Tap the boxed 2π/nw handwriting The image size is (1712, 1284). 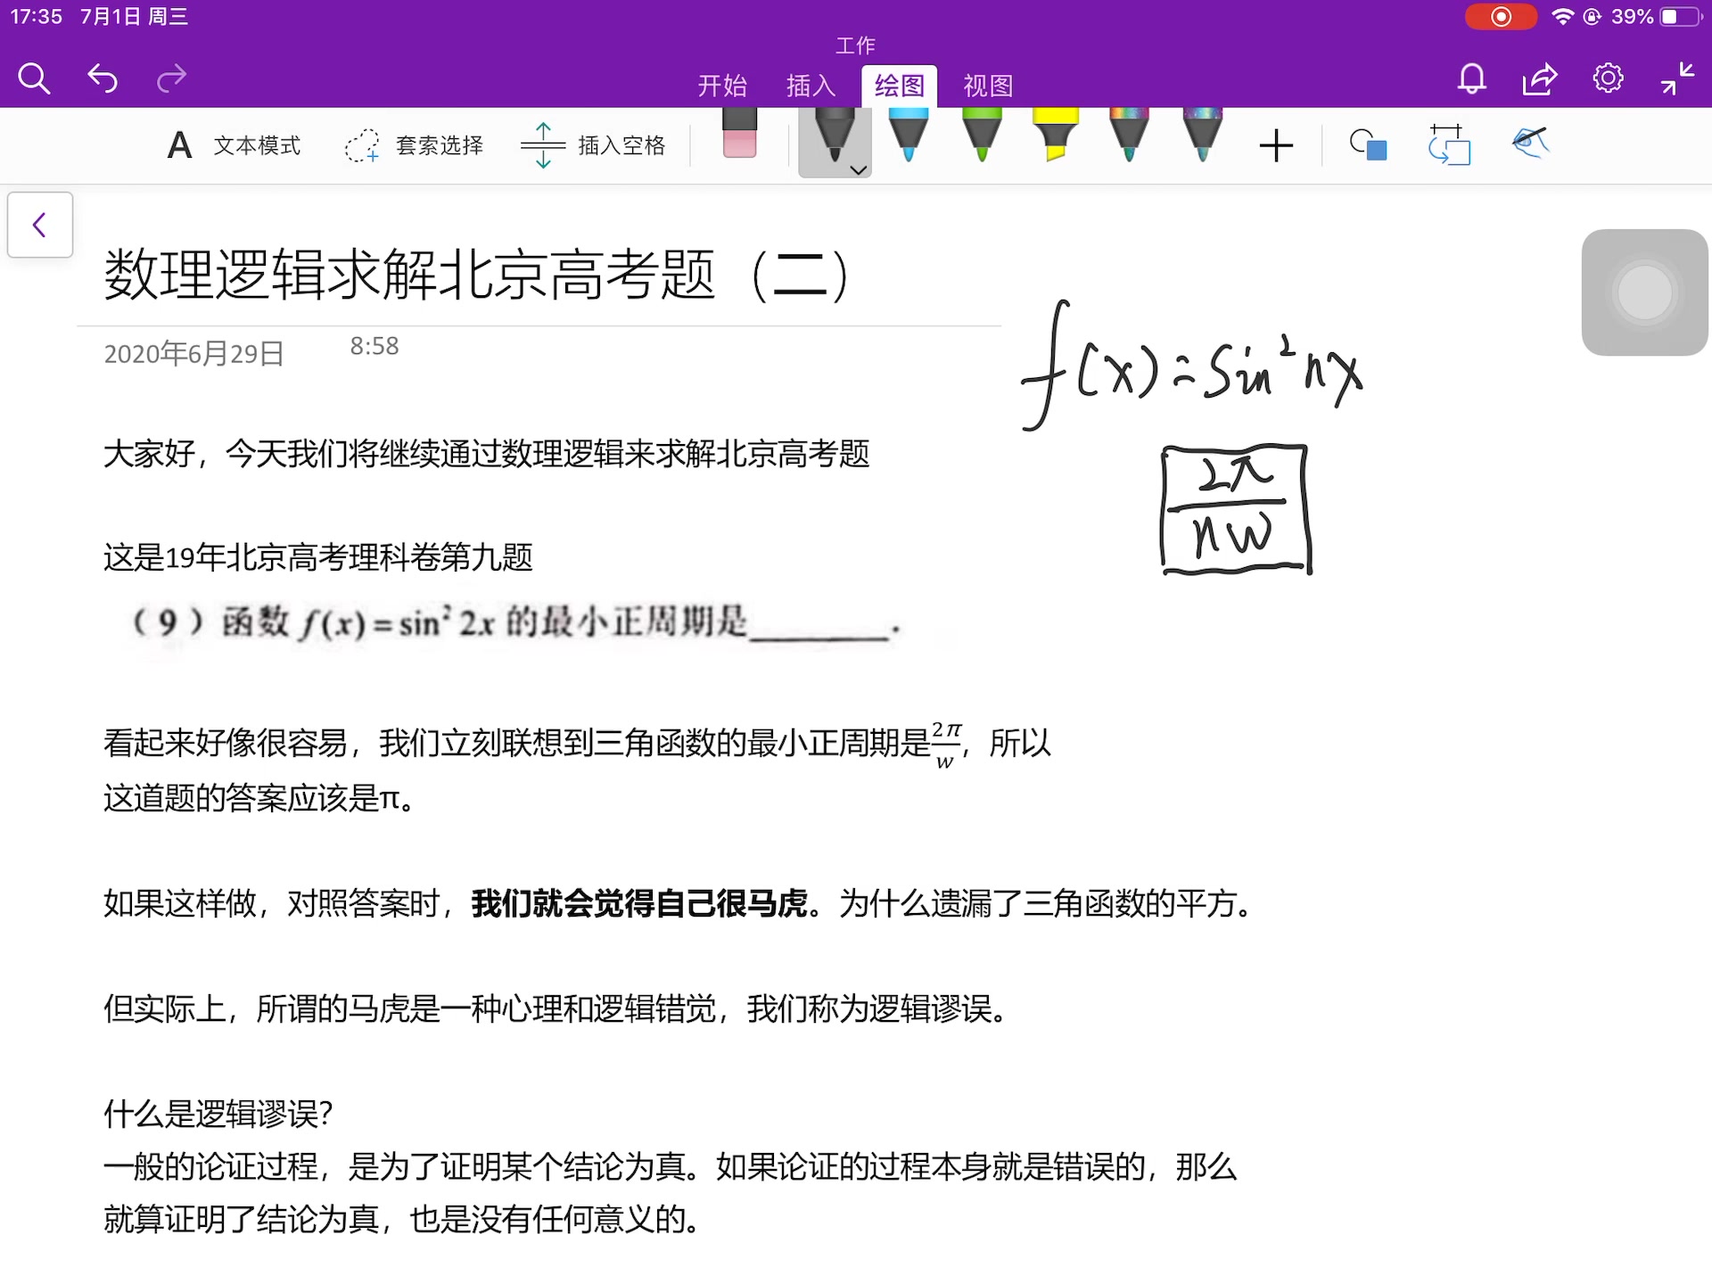(x=1237, y=509)
